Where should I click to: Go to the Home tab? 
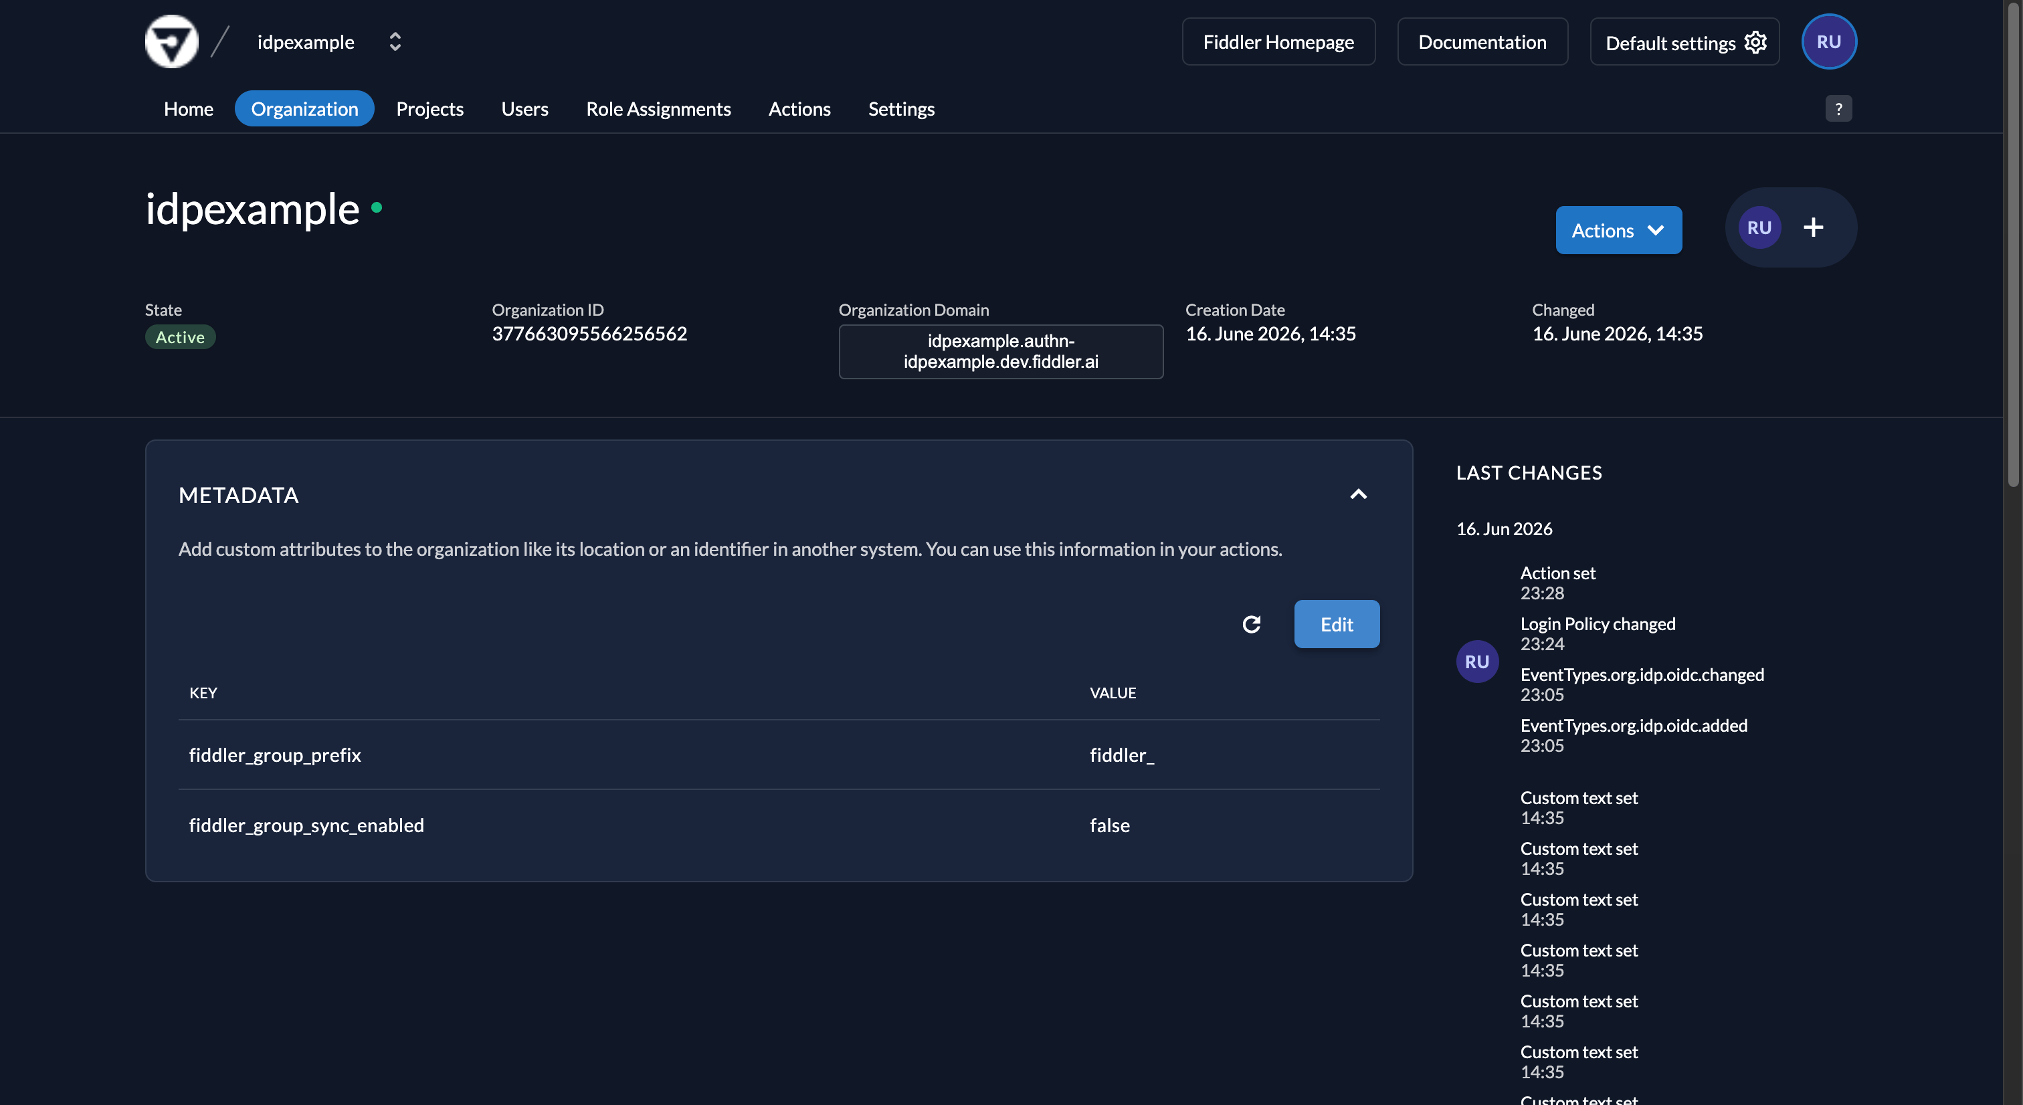(x=189, y=108)
